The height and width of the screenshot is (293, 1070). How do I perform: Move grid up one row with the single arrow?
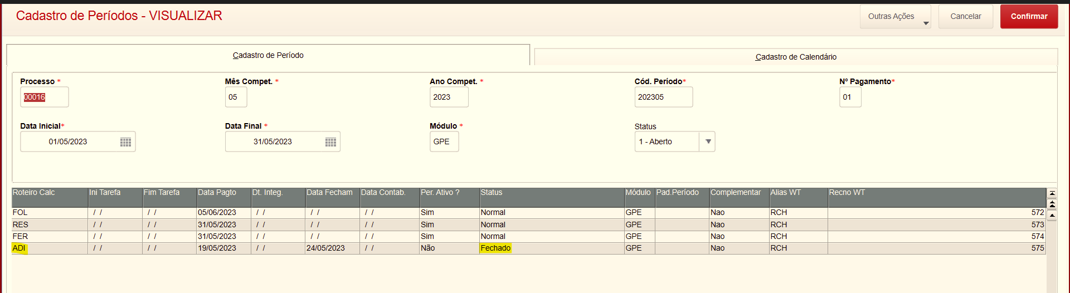pos(1052,215)
